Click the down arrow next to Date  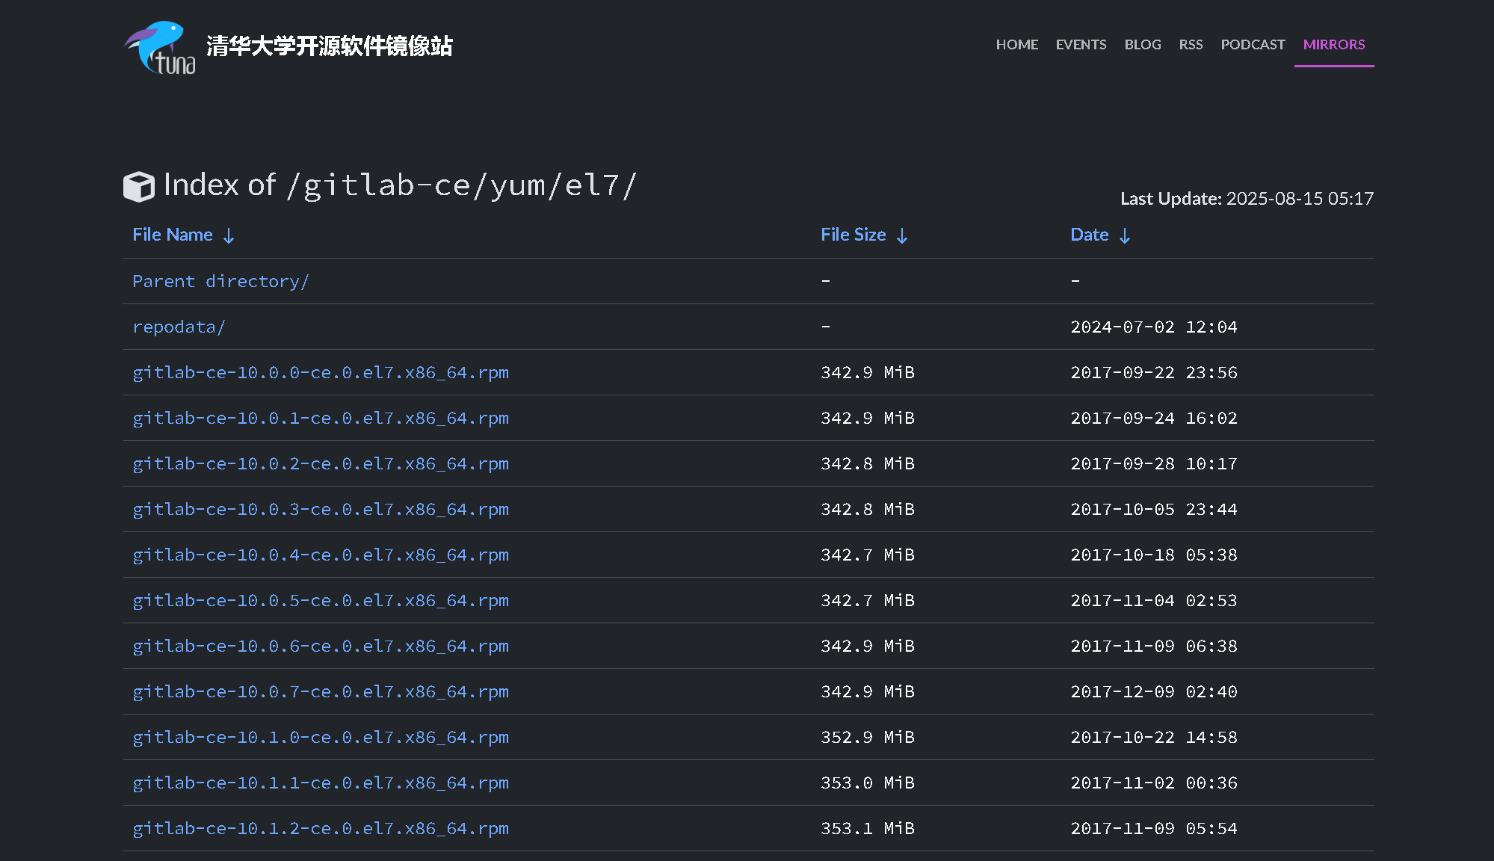(1125, 235)
